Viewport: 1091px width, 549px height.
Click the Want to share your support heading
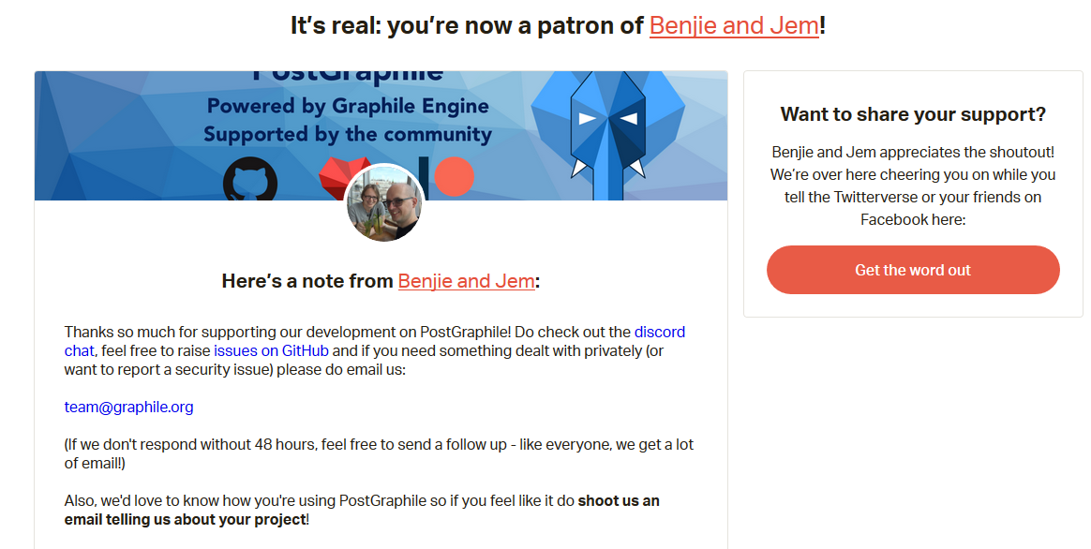click(913, 114)
